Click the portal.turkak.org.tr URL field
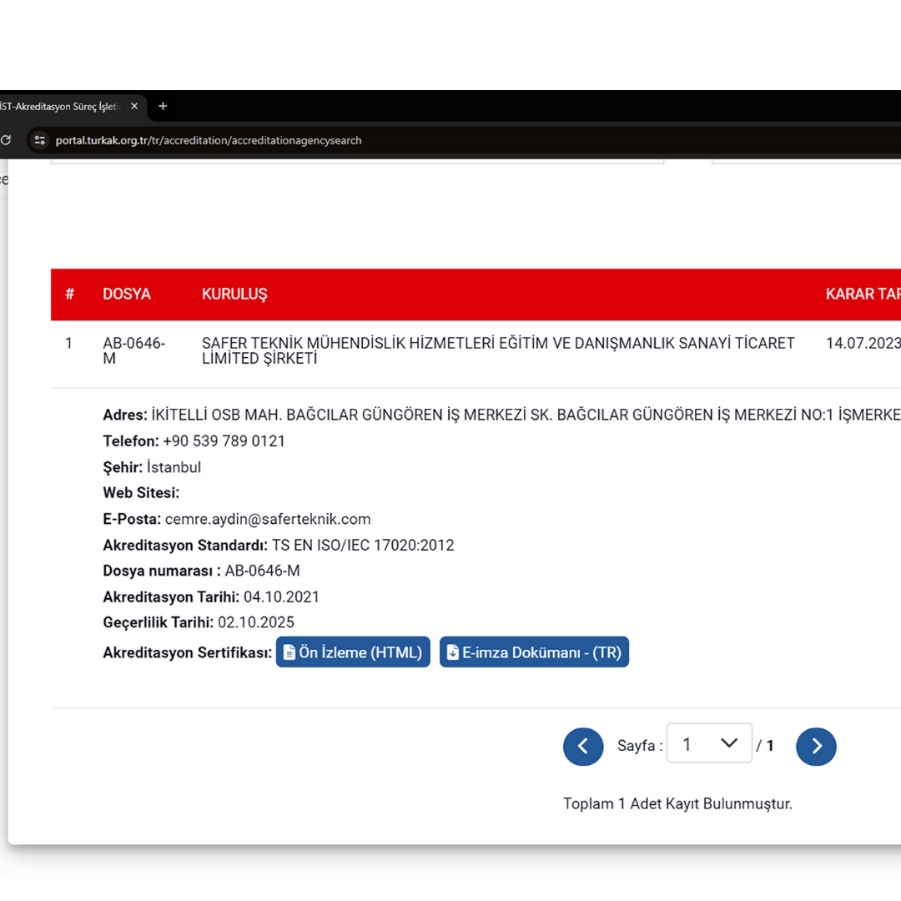The image size is (901, 901). click(x=209, y=140)
